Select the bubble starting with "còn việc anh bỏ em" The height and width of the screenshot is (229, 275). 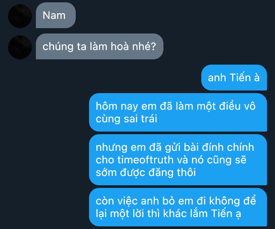pyautogui.click(x=178, y=207)
